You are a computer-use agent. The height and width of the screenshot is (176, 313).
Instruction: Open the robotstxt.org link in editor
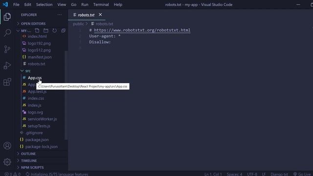pyautogui.click(x=142, y=30)
